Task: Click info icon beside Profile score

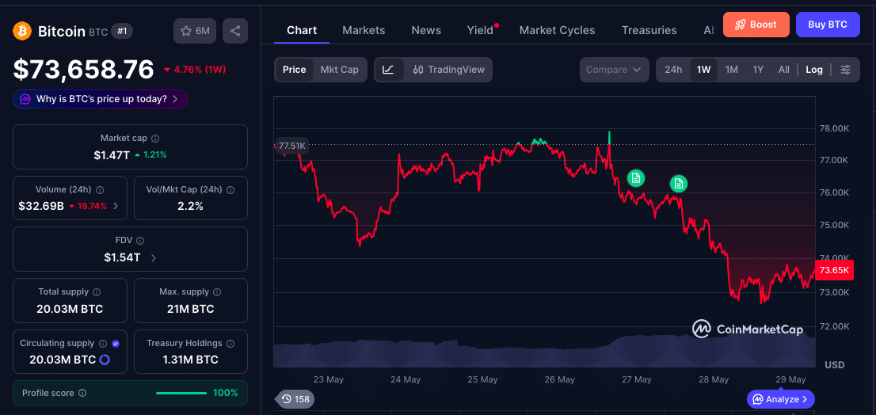Action: (82, 393)
